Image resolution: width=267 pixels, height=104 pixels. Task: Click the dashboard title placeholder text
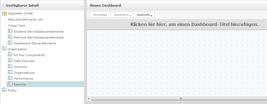195,24
